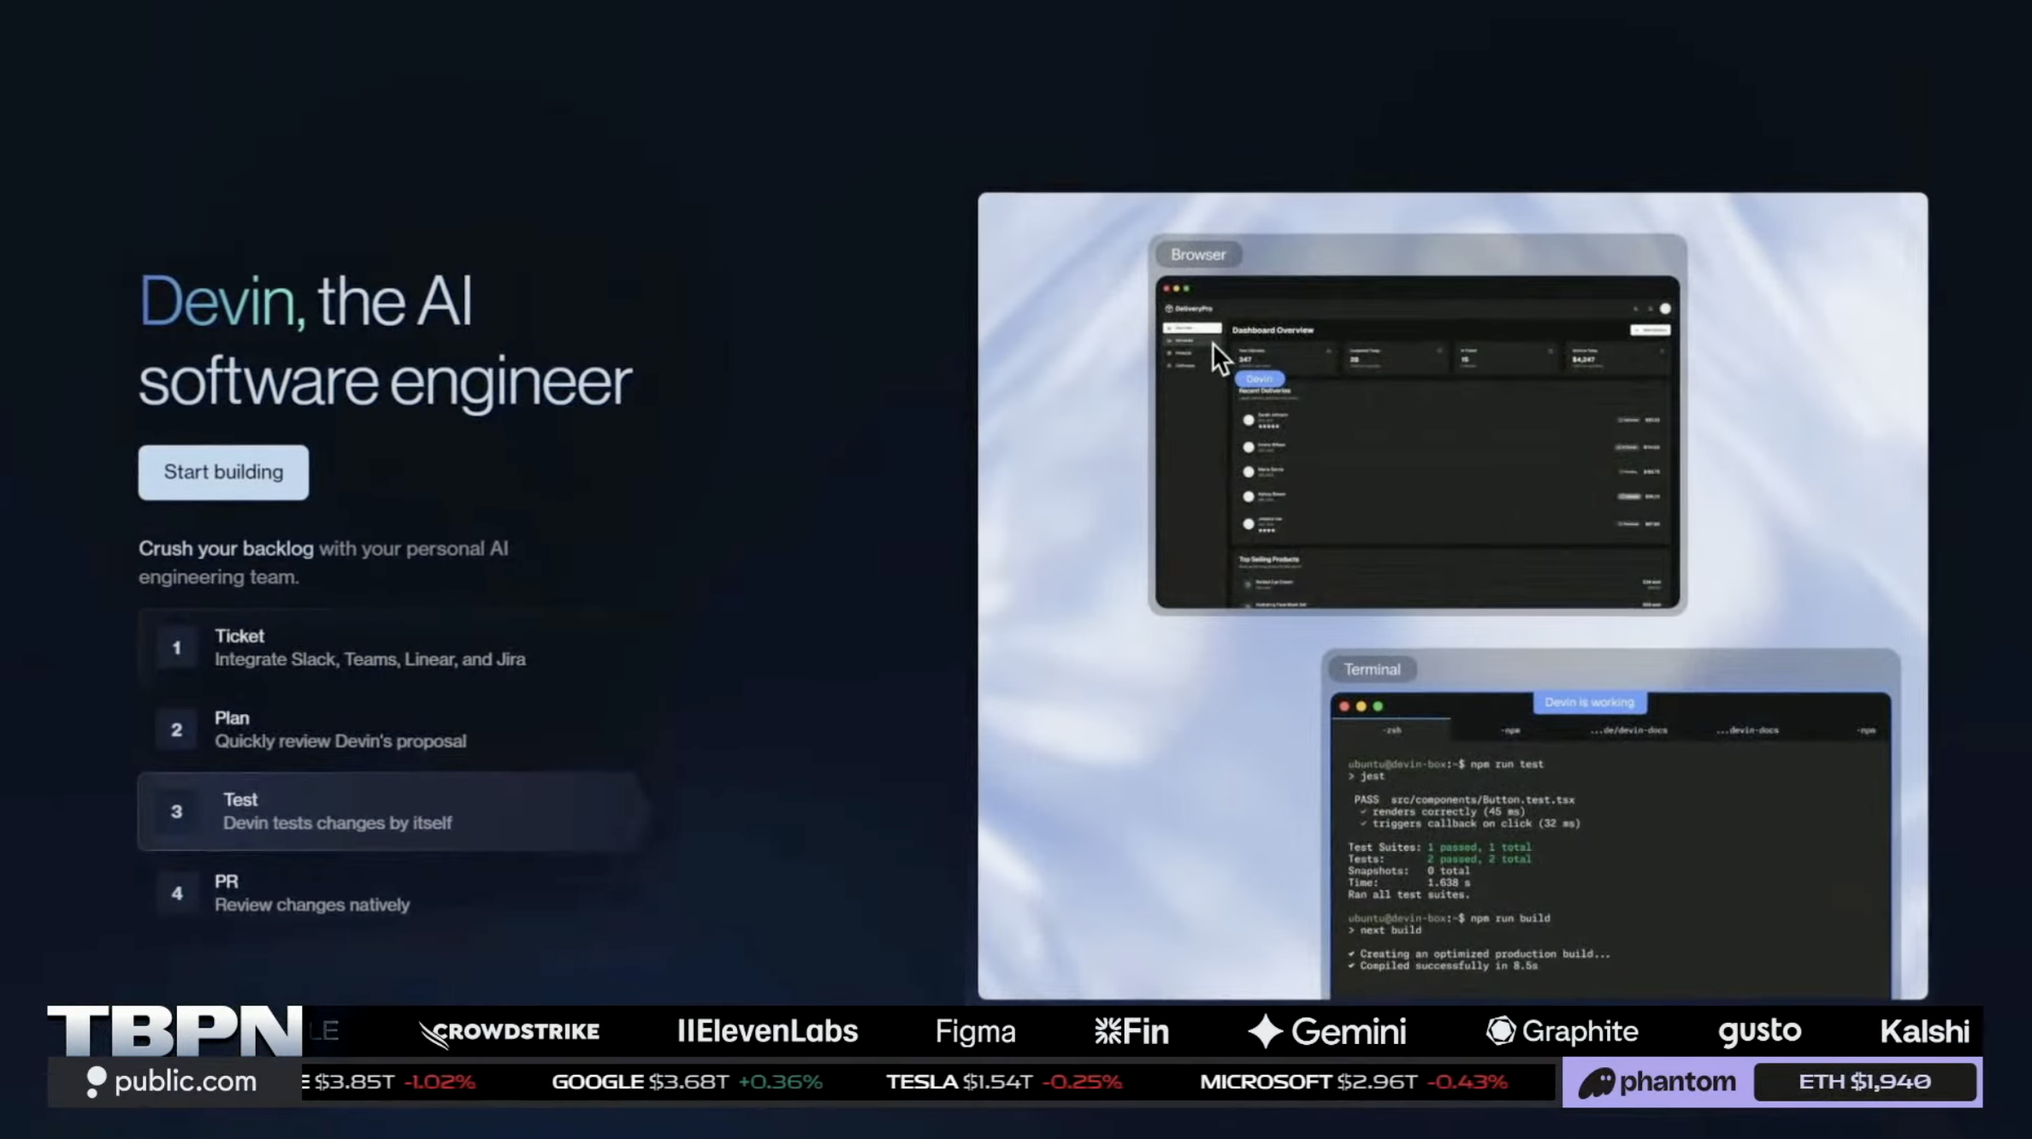Click the TBPN logo
The image size is (2032, 1139).
pos(174,1030)
